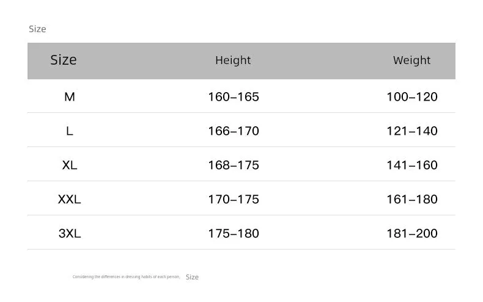The image size is (483, 302).
Task: Click the Size column header
Action: click(64, 60)
